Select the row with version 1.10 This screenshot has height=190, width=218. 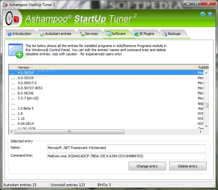(x=106, y=119)
